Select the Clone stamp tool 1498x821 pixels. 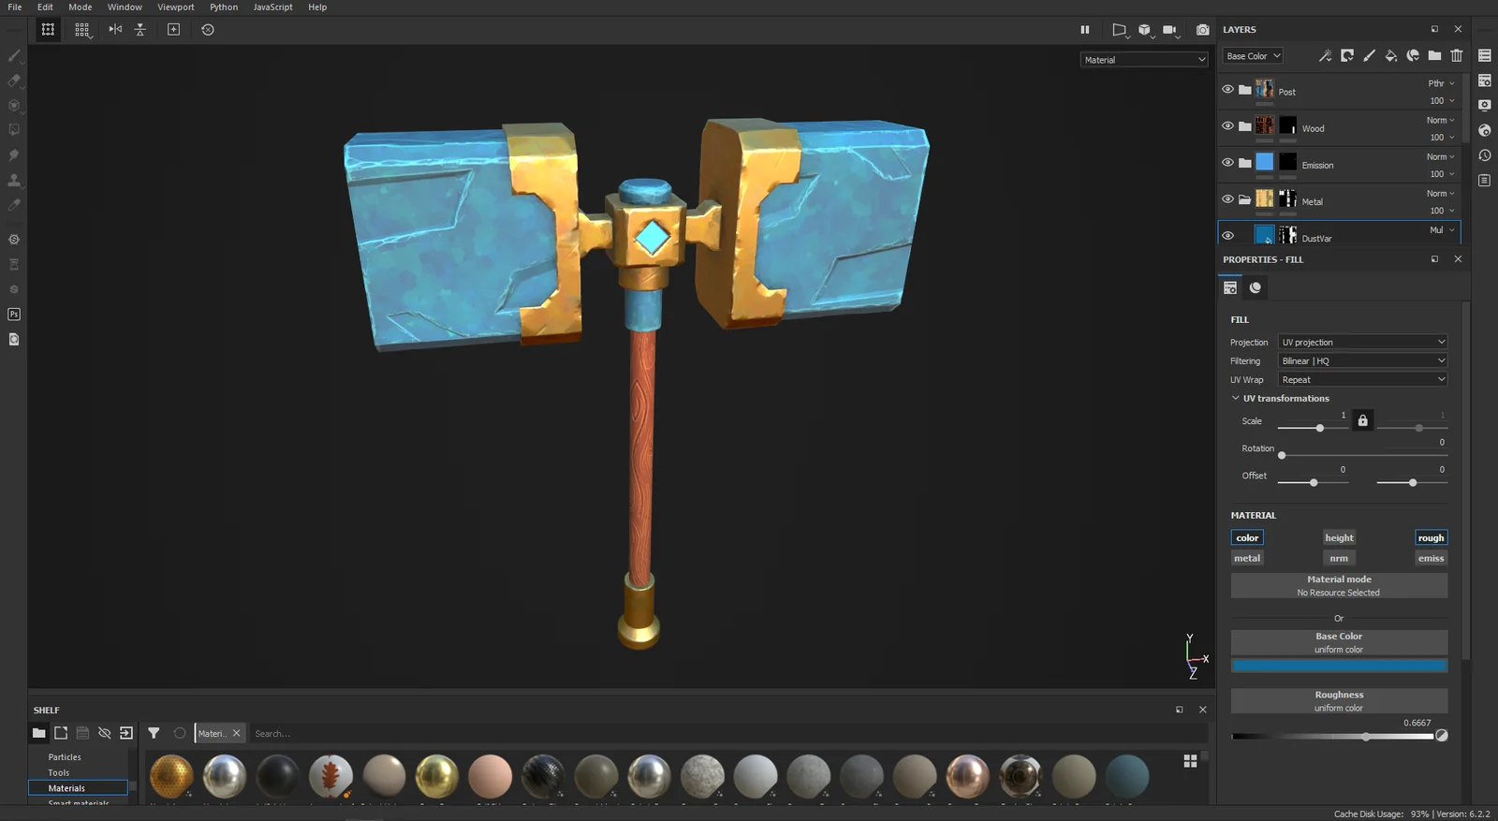point(14,180)
